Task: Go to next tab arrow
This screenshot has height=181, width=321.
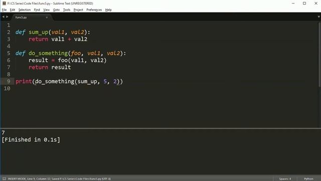Action: (7, 17)
